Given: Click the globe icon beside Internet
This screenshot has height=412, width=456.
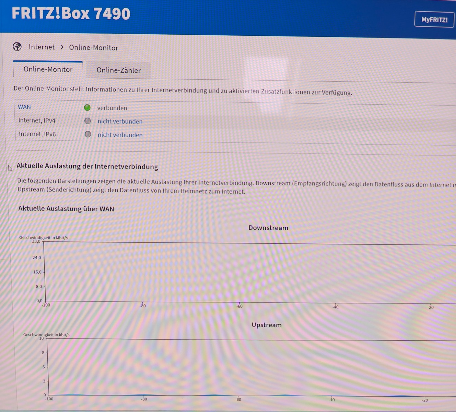Looking at the screenshot, I should pyautogui.click(x=17, y=46).
